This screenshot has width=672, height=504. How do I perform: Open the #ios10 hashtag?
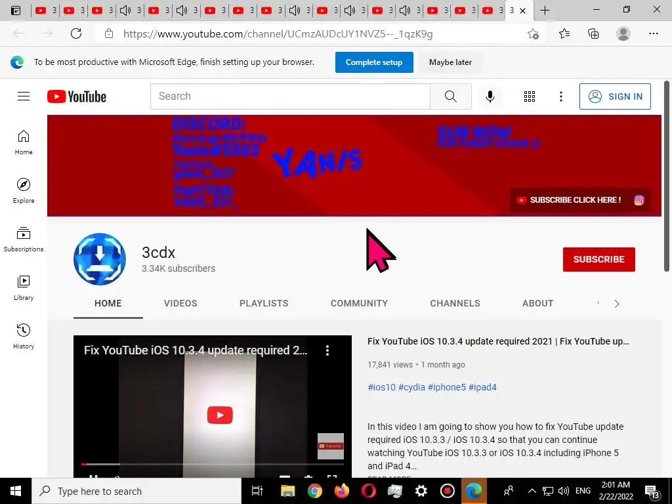[381, 387]
